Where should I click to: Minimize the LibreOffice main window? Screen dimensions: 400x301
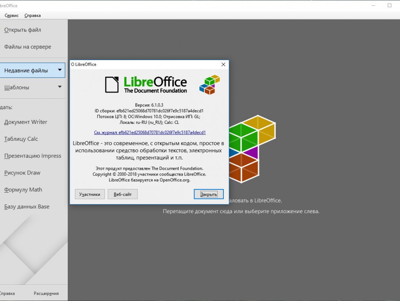pos(373,6)
